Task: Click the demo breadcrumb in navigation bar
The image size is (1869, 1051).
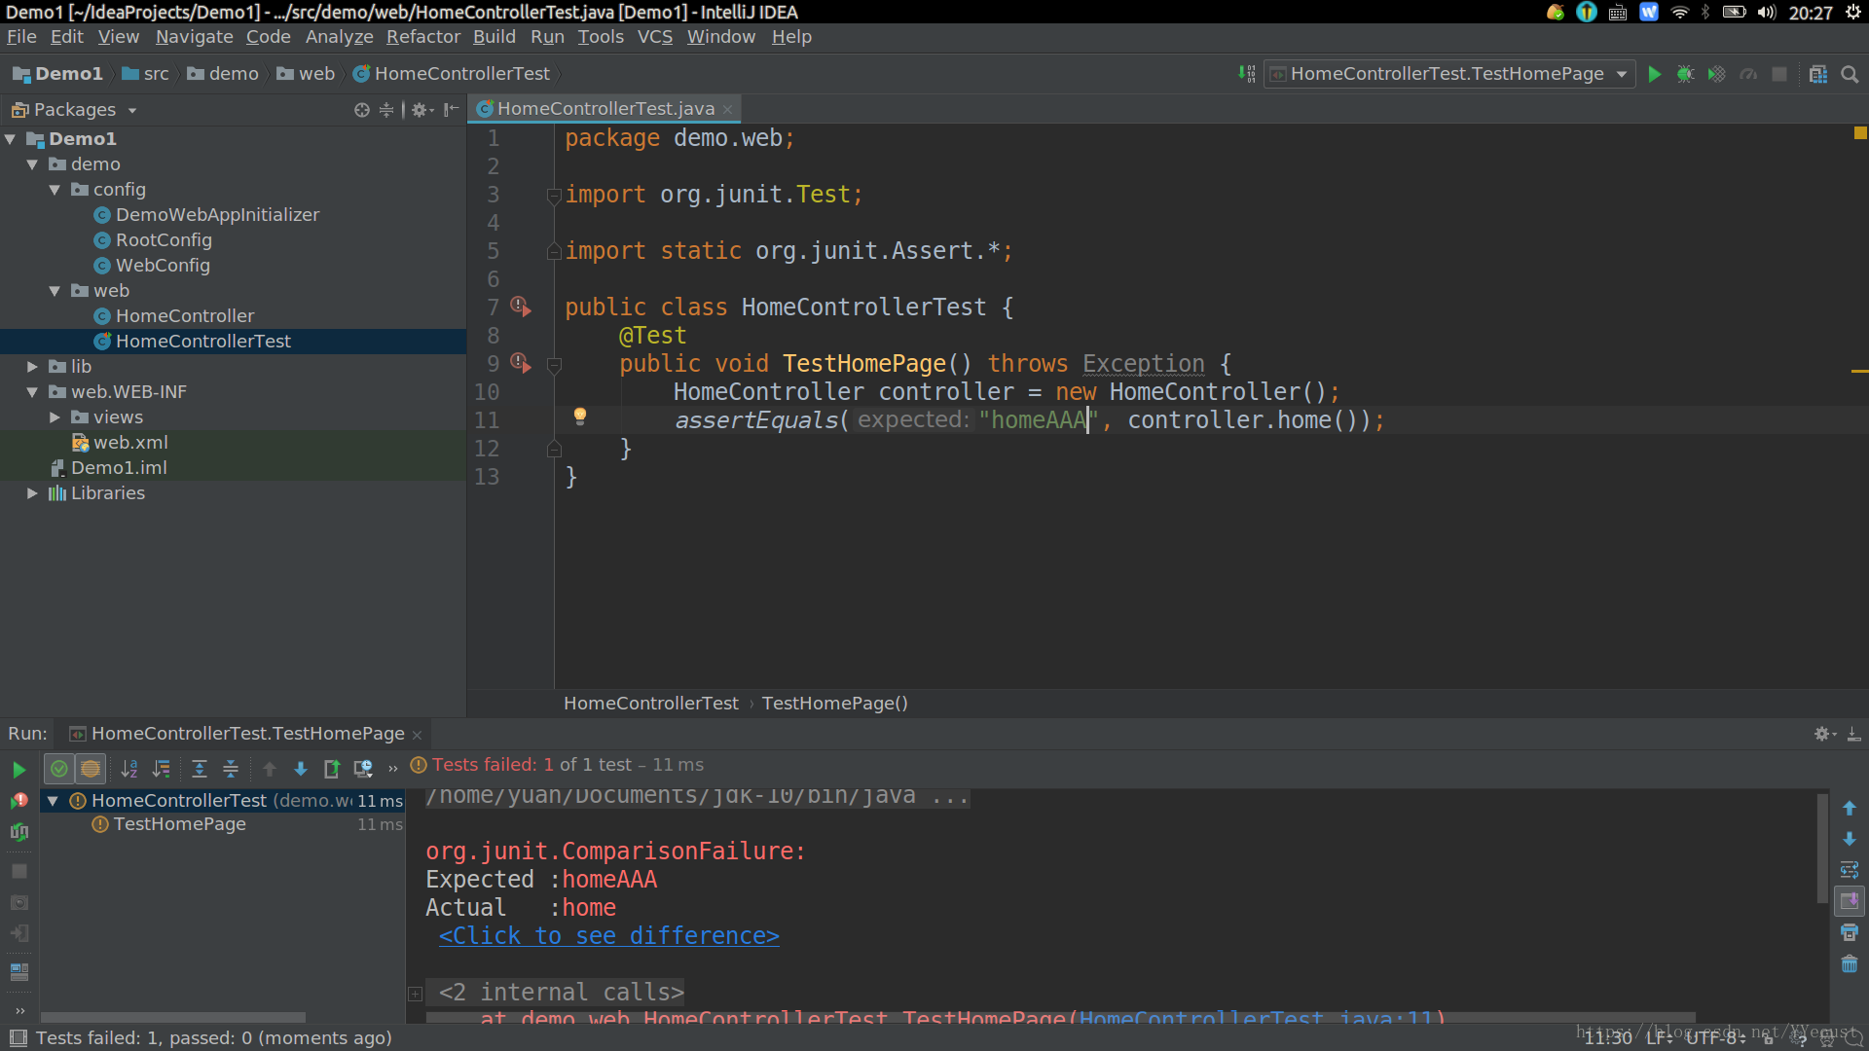Action: [223, 74]
